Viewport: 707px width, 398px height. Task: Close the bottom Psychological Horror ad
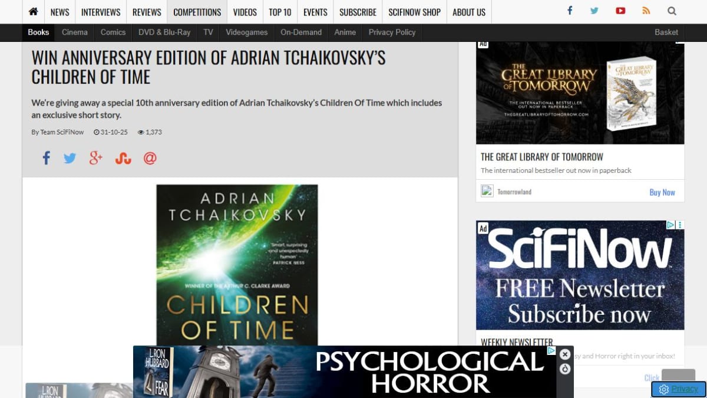(565, 354)
